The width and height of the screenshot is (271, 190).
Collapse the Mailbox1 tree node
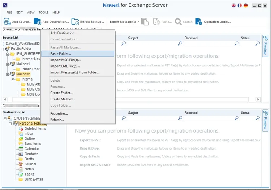8,64
